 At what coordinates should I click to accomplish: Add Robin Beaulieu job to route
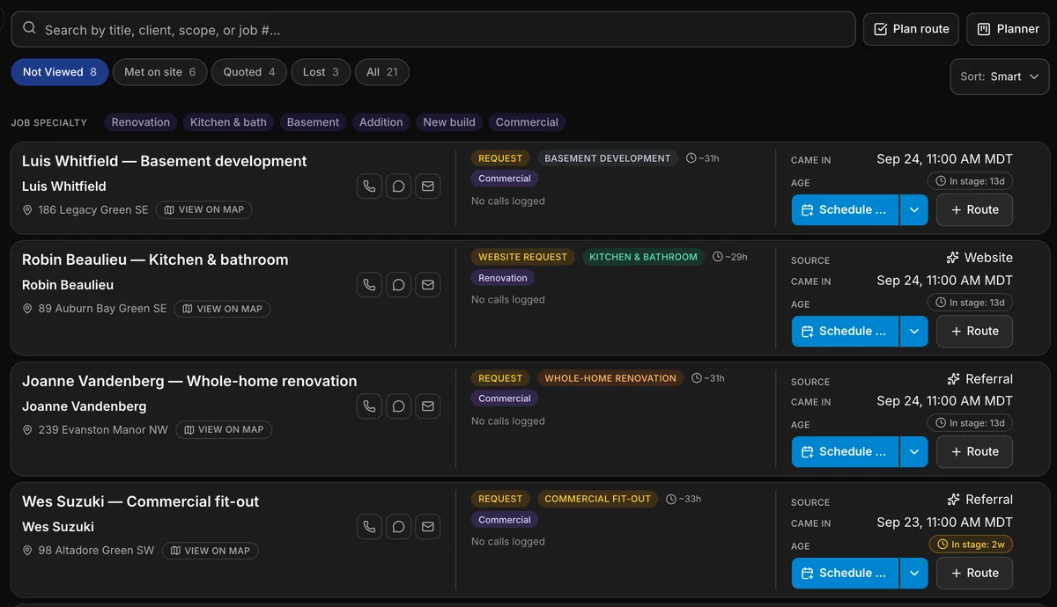pos(974,332)
